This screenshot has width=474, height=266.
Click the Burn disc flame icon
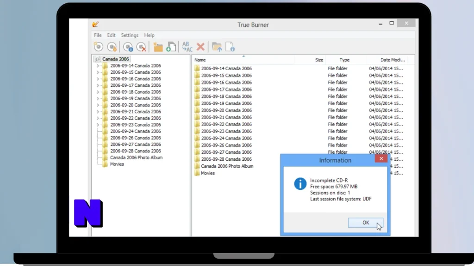(x=112, y=47)
